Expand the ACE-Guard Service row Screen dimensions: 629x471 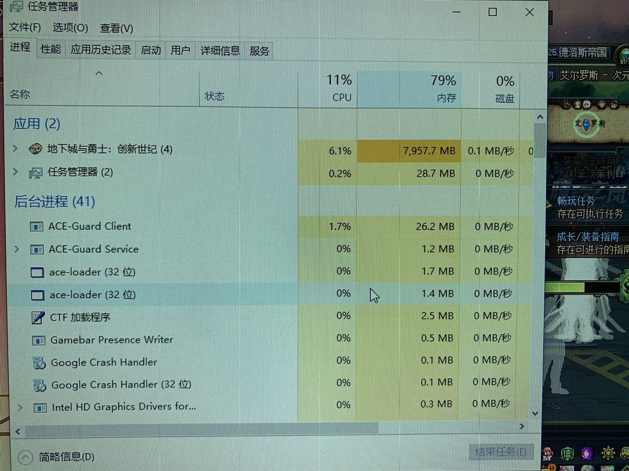click(17, 249)
